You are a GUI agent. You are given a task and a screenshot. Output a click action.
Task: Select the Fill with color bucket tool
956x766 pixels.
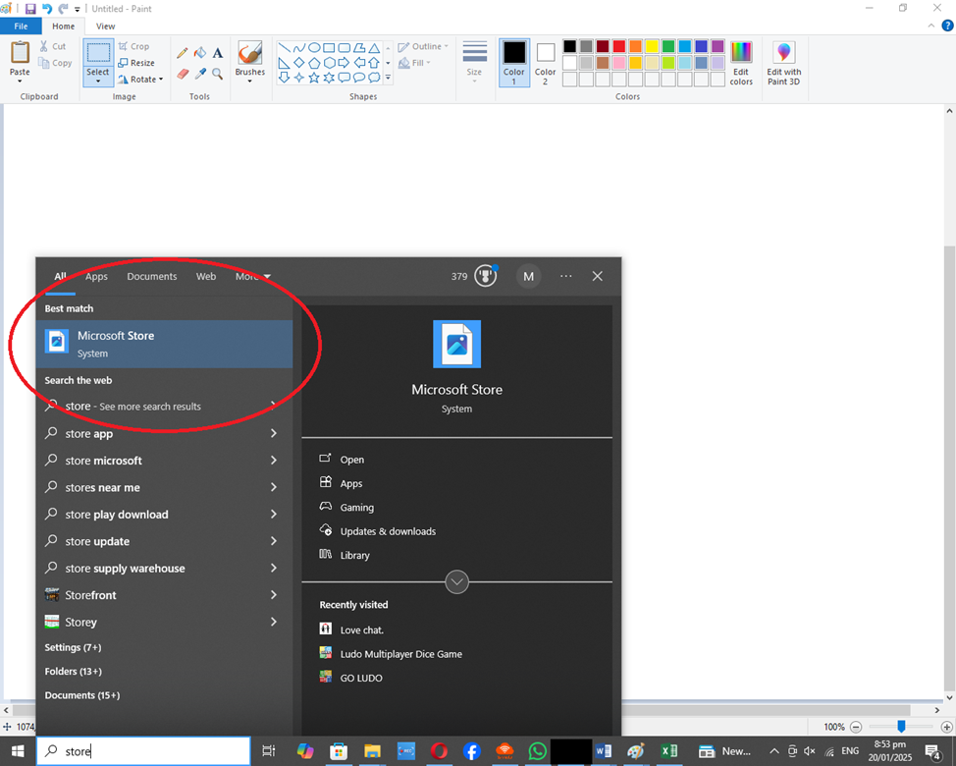point(200,53)
